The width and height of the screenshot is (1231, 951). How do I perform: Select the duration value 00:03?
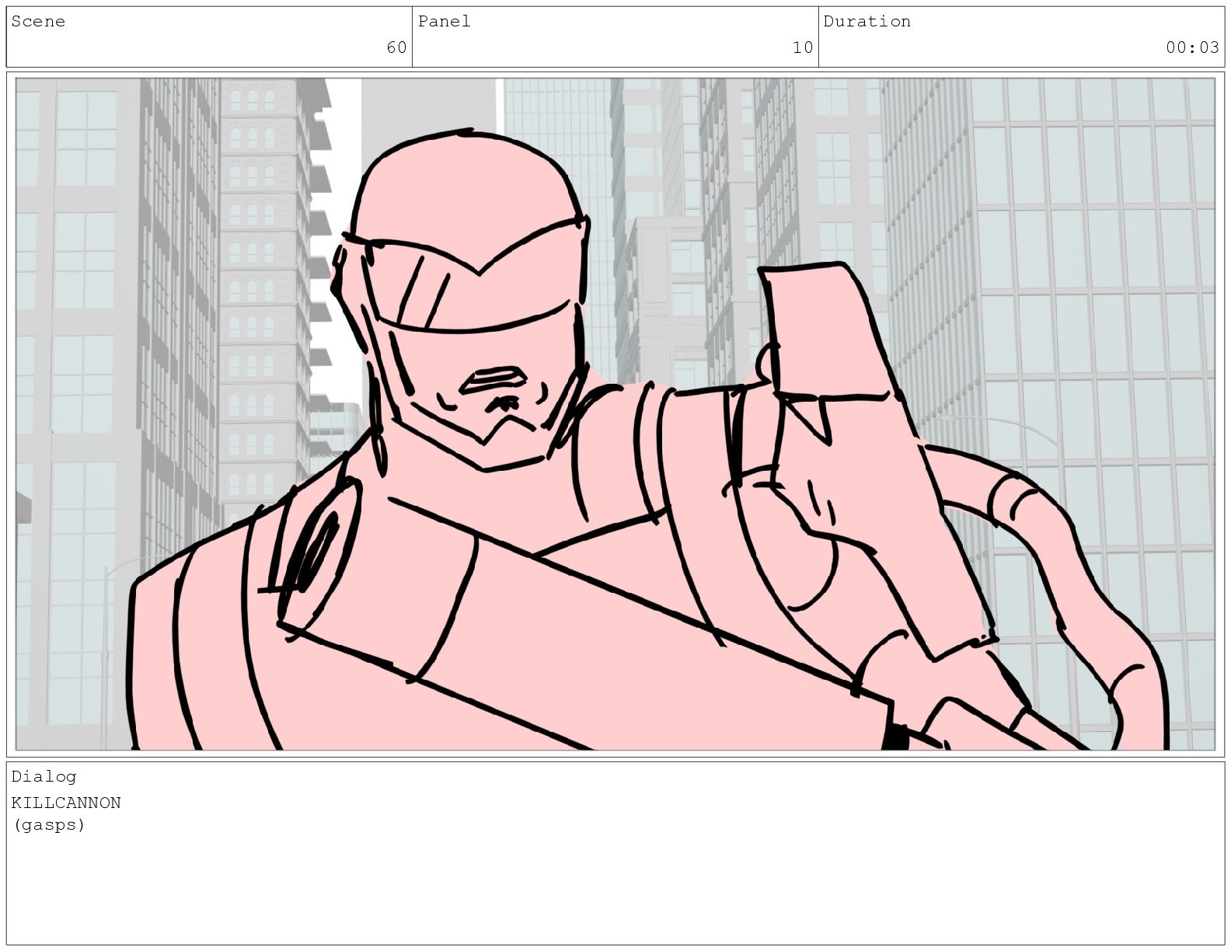(x=1192, y=48)
